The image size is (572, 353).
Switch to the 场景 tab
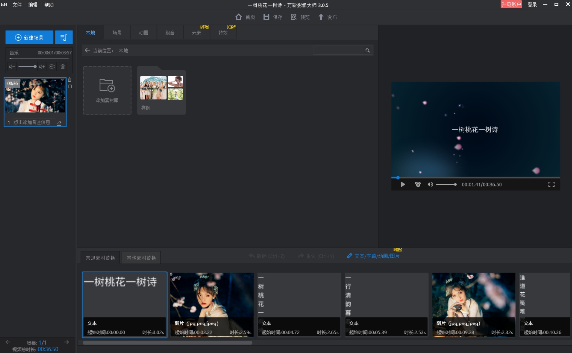click(117, 33)
